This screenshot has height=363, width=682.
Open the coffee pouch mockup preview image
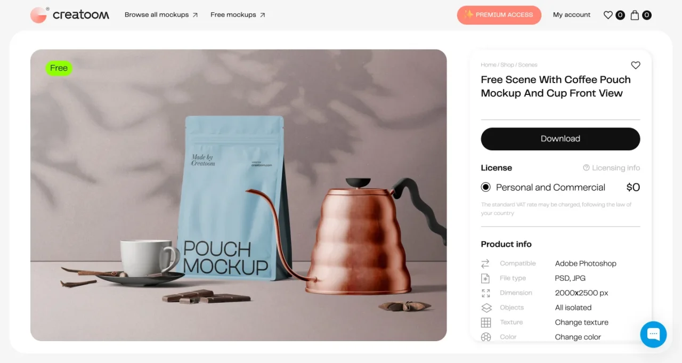pos(238,195)
